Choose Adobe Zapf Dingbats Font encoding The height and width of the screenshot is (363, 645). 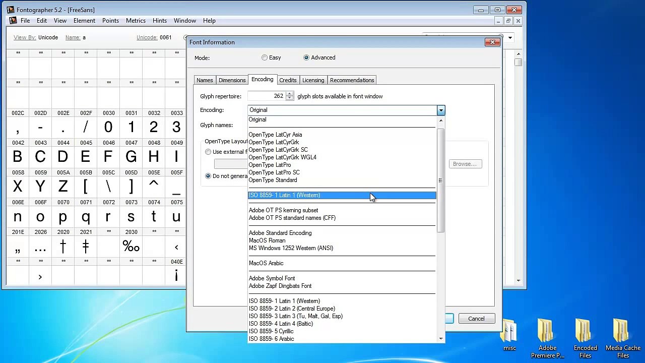[x=342, y=286]
